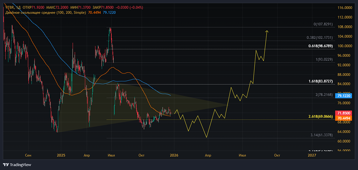Click the 116.0000 price scale label
The height and width of the screenshot is (170, 358).
(345, 8)
